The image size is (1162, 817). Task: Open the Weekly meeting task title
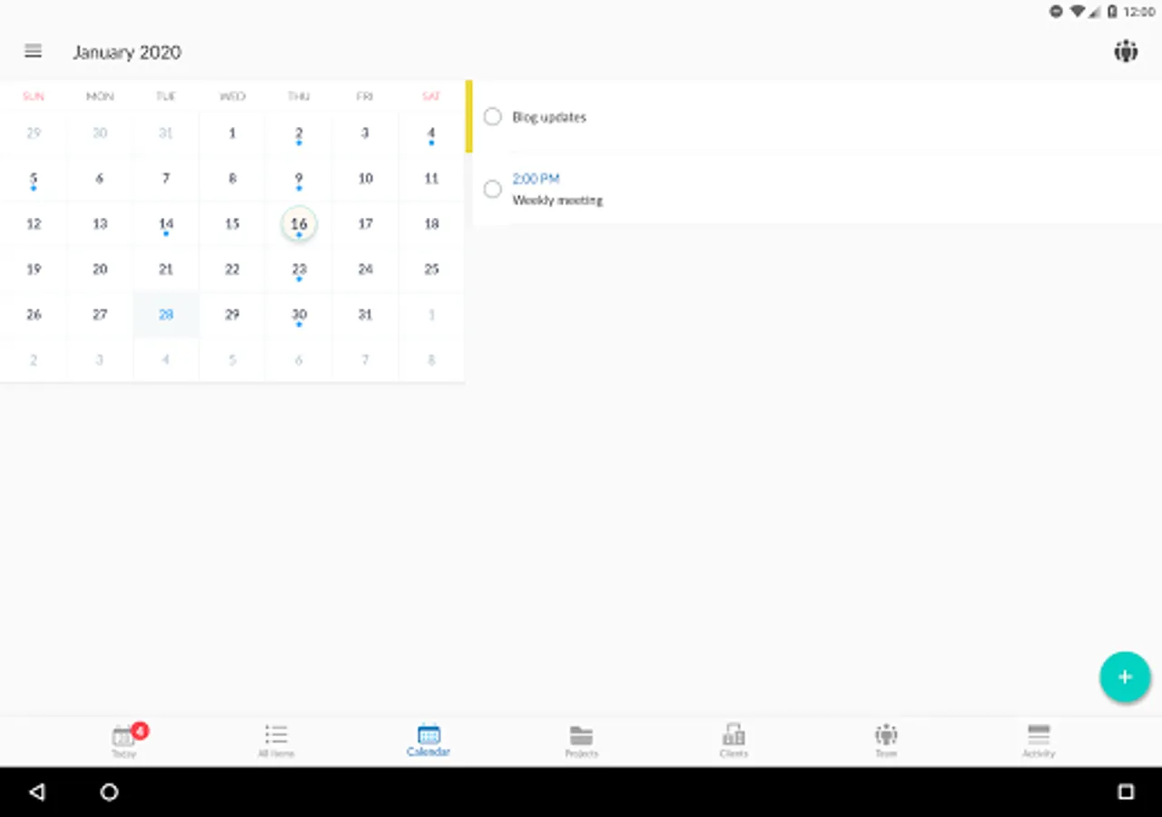click(x=557, y=200)
